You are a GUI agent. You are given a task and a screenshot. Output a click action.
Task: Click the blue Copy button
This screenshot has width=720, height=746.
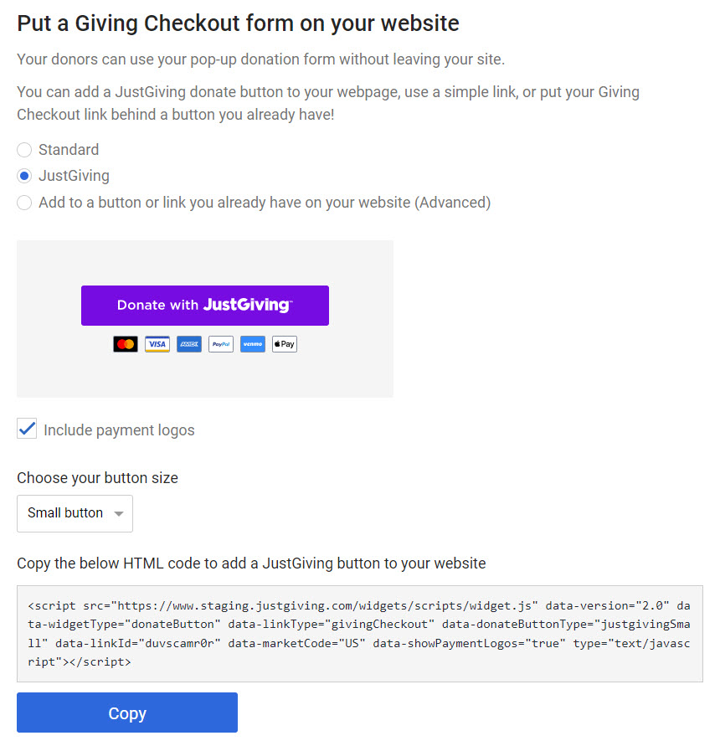pos(127,713)
